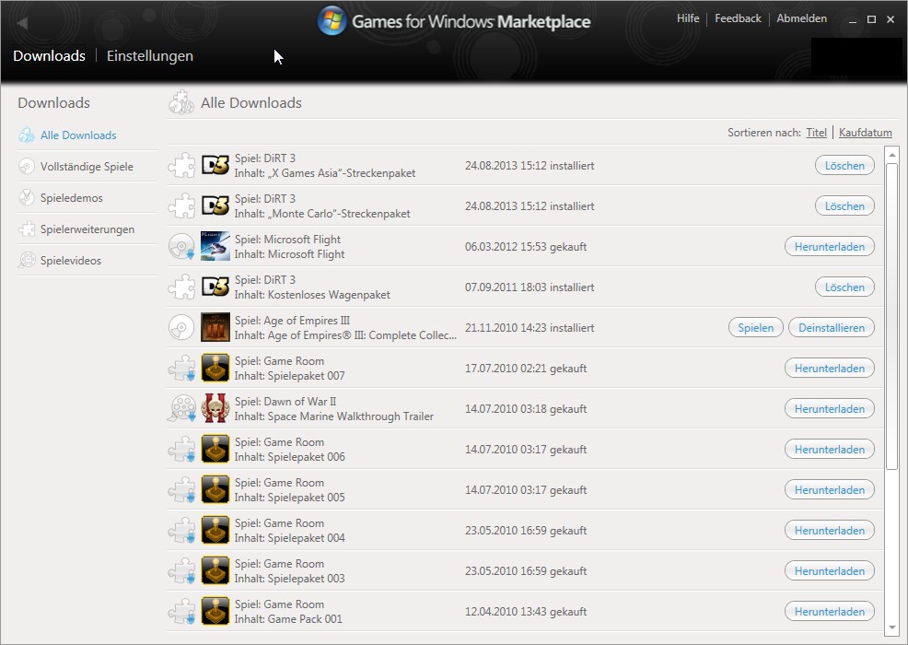The height and width of the screenshot is (645, 908).
Task: Click the Vollständige Spiele disc icon
Action: [x=27, y=167]
